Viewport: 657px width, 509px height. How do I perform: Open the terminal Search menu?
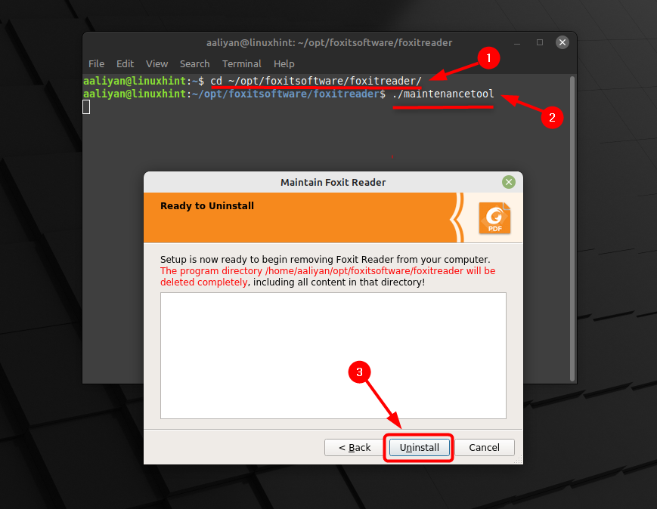[x=194, y=63]
